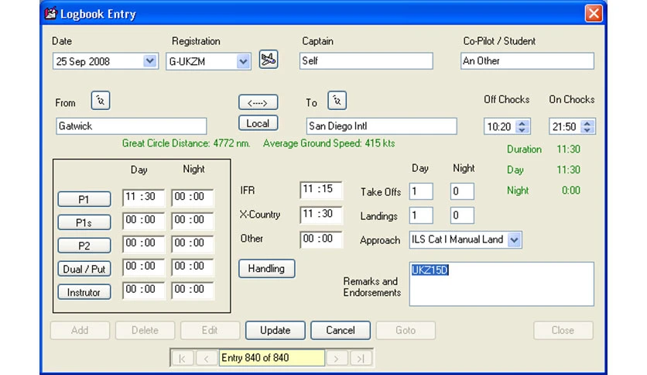The image size is (647, 375).
Task: Click the Landings Day count field
Action: (x=421, y=215)
